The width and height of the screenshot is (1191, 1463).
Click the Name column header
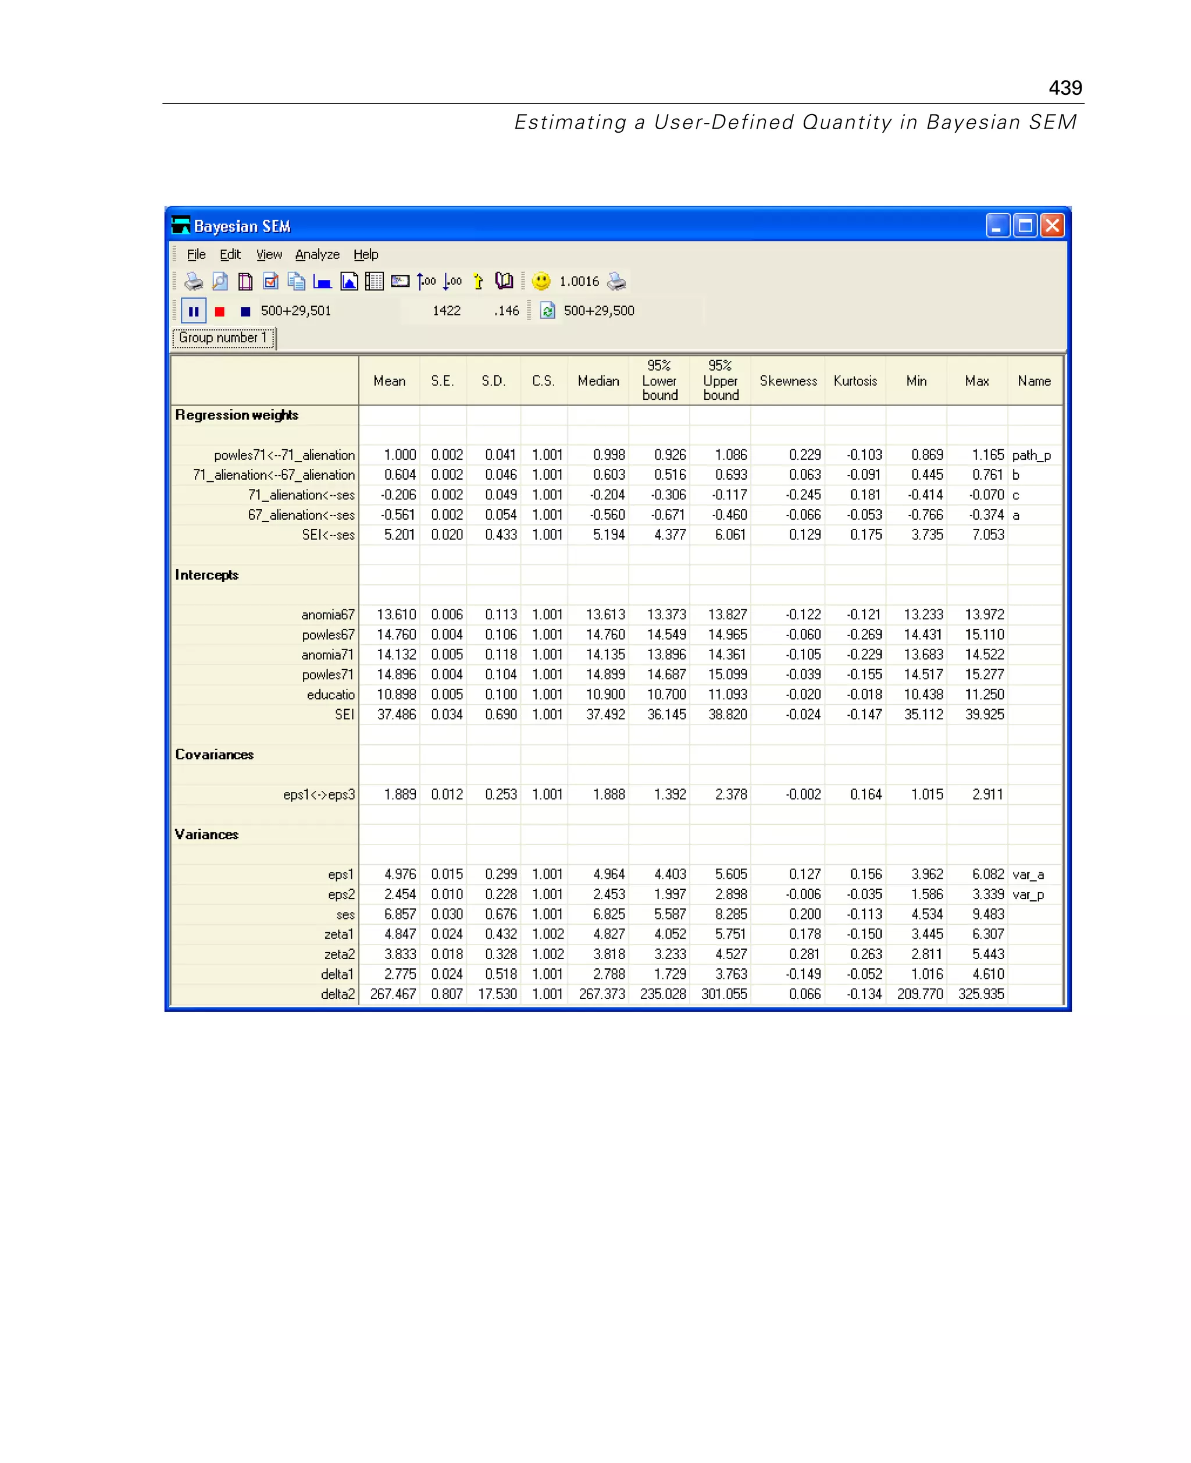[1034, 381]
